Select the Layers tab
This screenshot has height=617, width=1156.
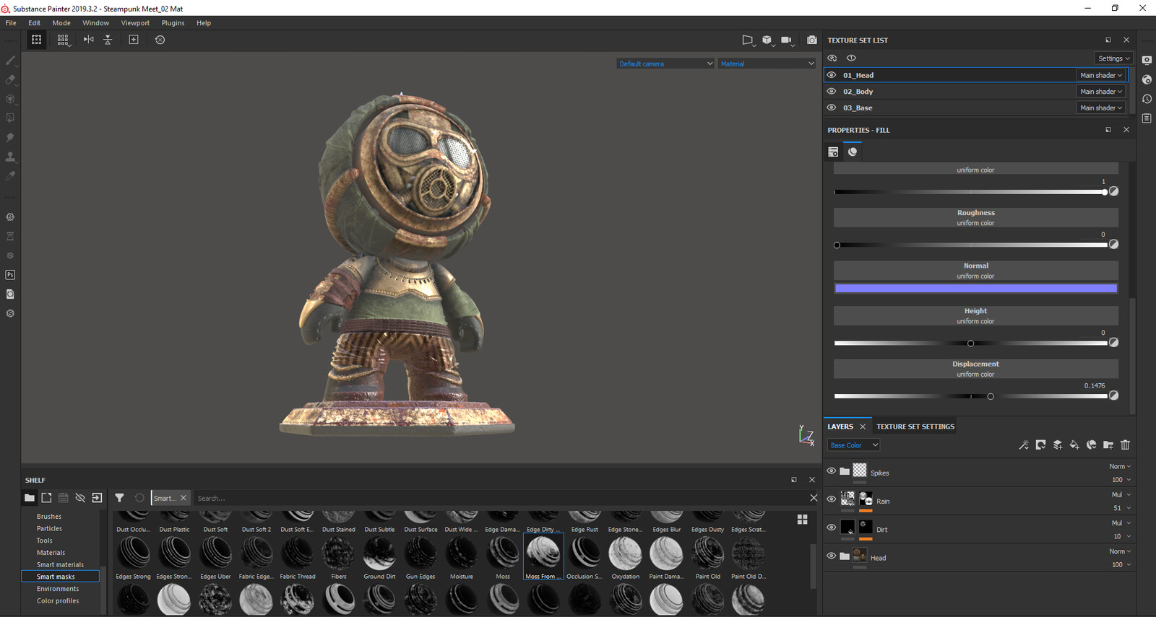click(840, 426)
